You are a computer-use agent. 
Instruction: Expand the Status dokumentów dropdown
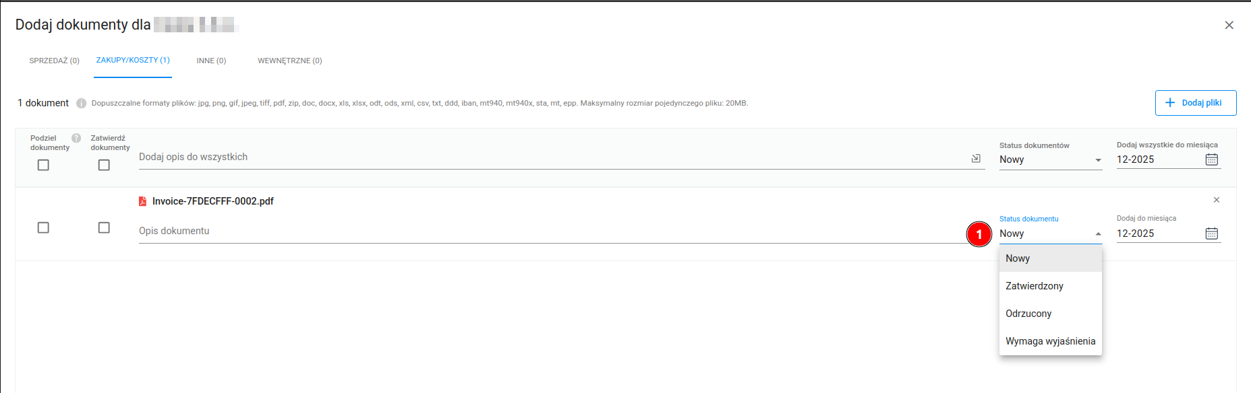point(1050,159)
